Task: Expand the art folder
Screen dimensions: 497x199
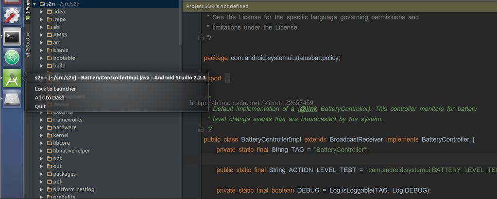Action: pyautogui.click(x=41, y=43)
